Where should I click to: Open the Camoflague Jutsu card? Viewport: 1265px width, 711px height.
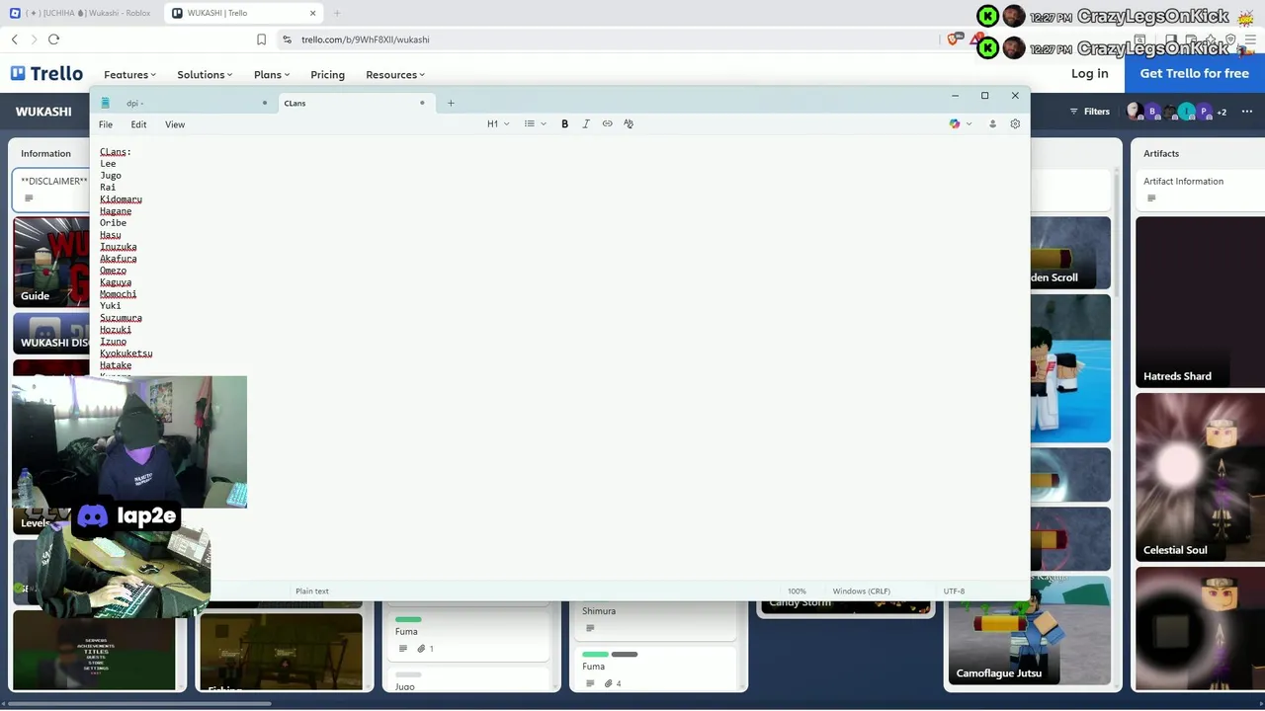tap(1029, 629)
